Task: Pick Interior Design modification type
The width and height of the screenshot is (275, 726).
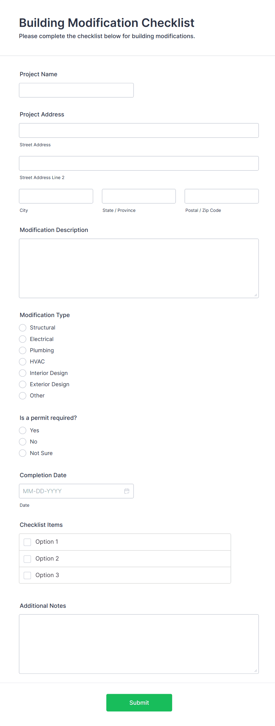Action: pyautogui.click(x=22, y=373)
